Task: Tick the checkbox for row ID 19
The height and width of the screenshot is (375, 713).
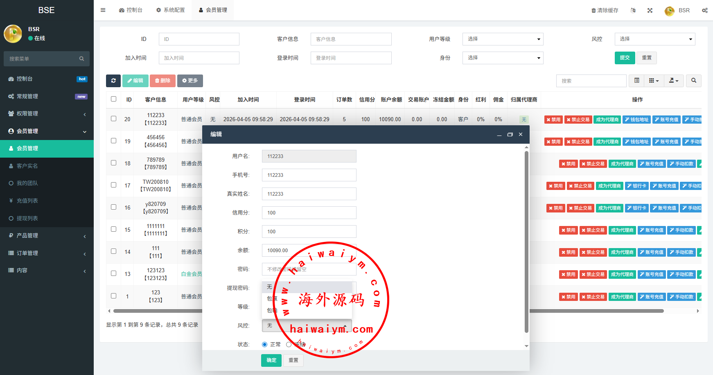Action: [x=114, y=141]
